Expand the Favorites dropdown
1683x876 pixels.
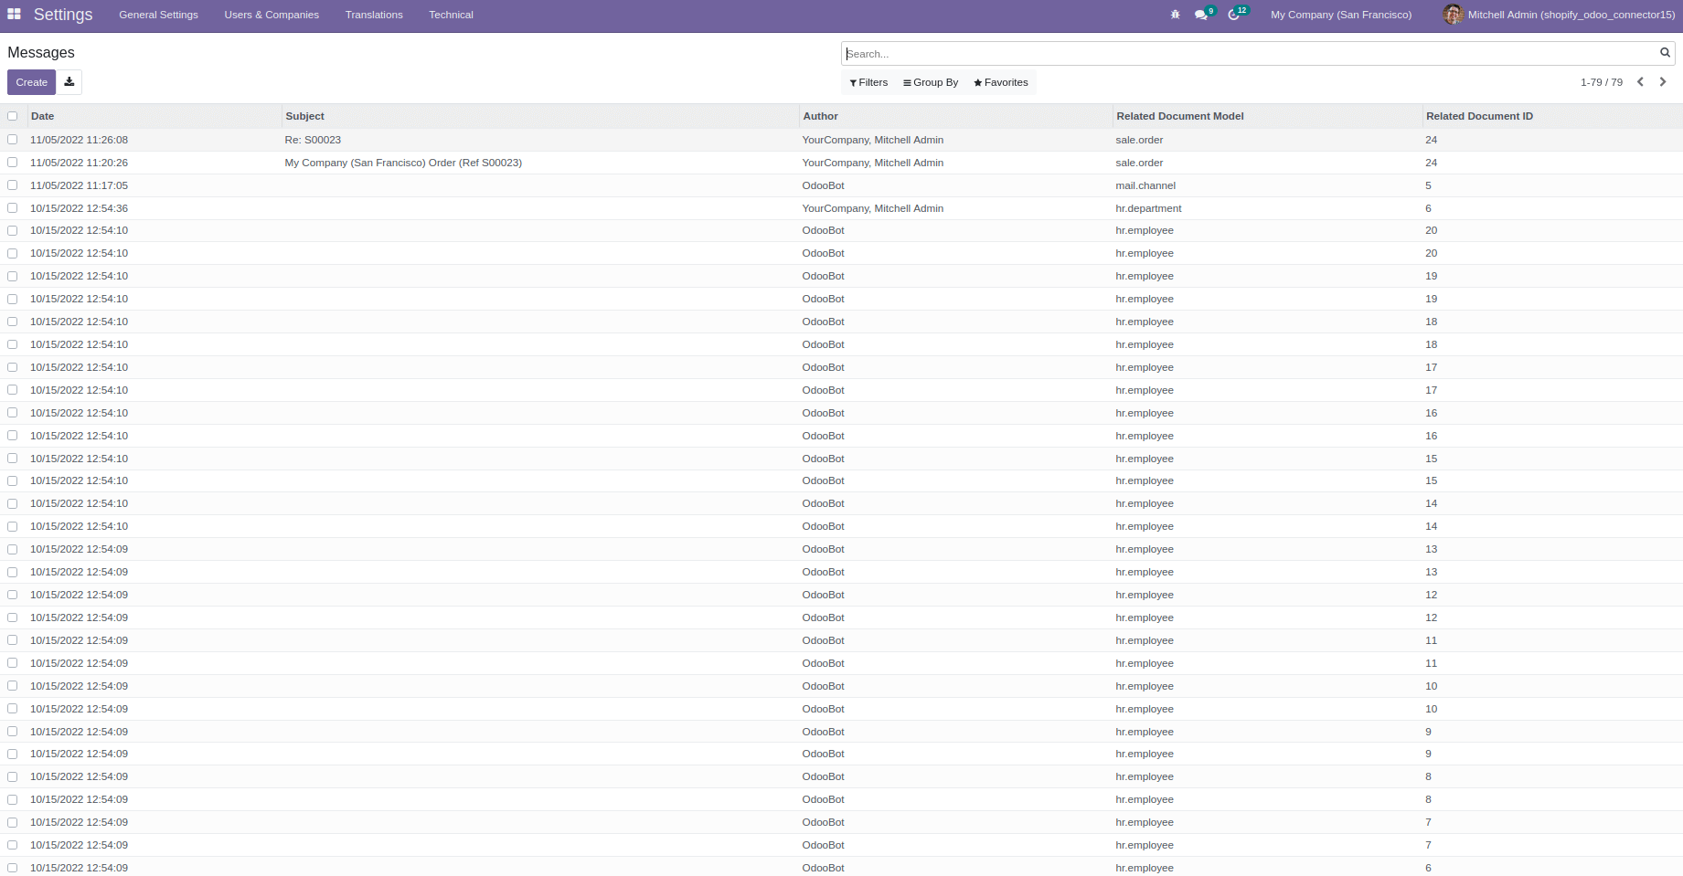coord(1001,82)
